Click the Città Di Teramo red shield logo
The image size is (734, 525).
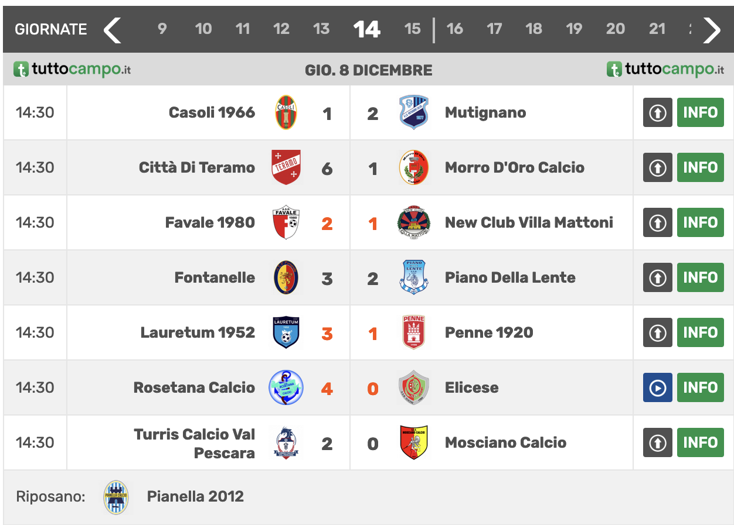286,167
